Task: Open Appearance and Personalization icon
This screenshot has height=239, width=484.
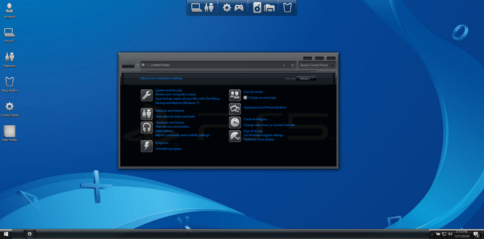Action: 235,109
